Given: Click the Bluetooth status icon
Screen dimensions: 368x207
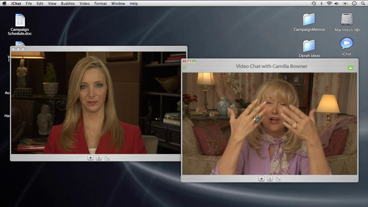Looking at the screenshot, I should tap(322, 3).
